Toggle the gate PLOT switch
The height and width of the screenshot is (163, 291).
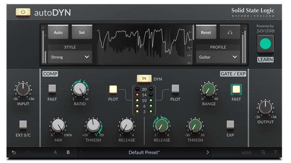176,89
